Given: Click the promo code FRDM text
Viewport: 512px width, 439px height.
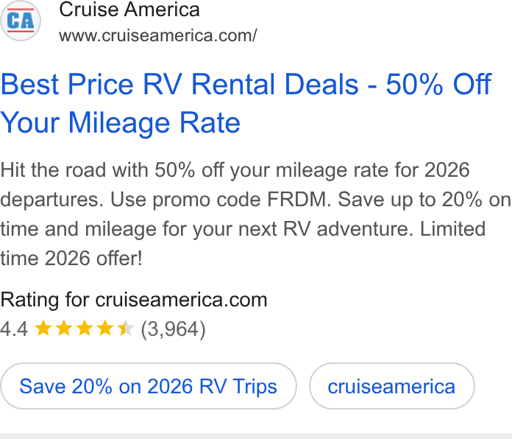Looking at the screenshot, I should 241,199.
